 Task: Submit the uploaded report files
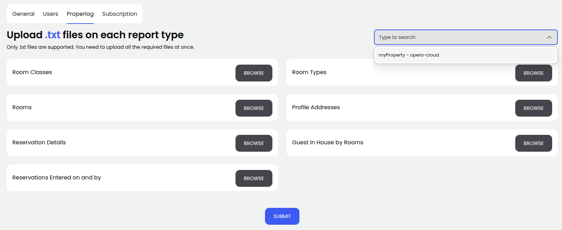point(282,216)
